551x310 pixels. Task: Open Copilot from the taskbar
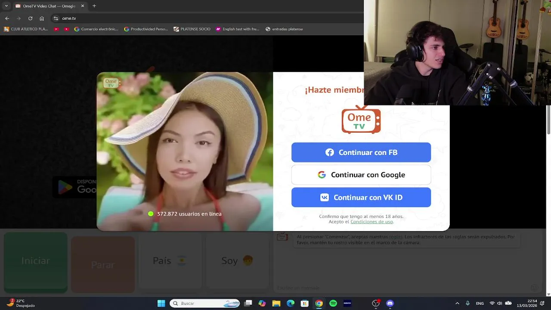[x=262, y=304]
